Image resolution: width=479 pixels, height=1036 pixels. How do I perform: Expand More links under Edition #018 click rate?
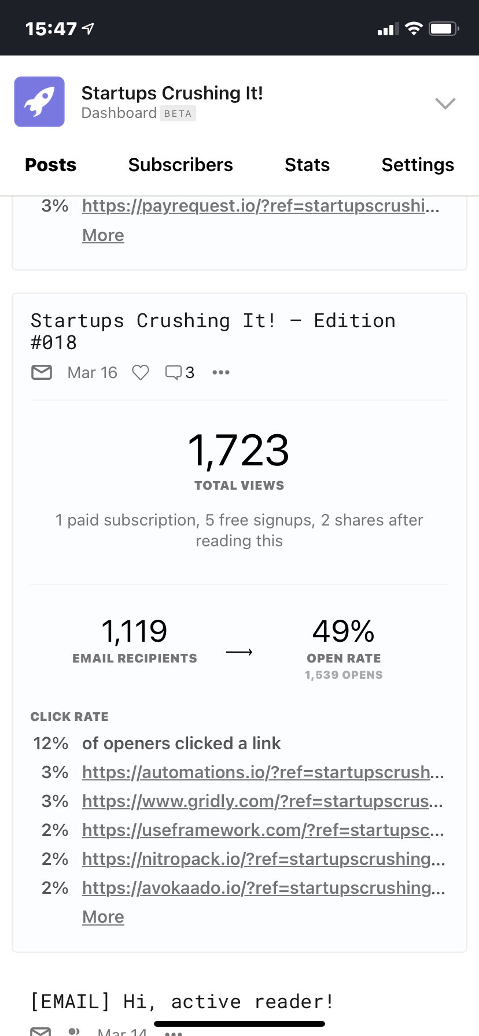(103, 917)
